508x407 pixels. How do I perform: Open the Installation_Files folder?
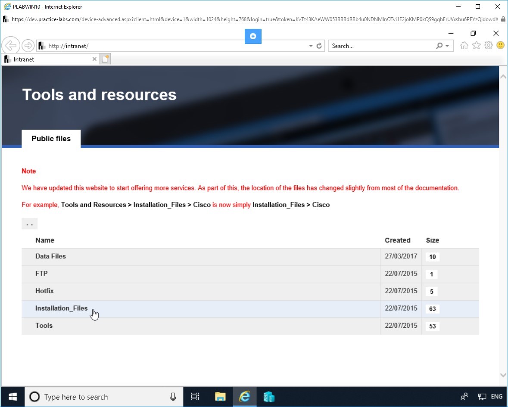tap(61, 308)
